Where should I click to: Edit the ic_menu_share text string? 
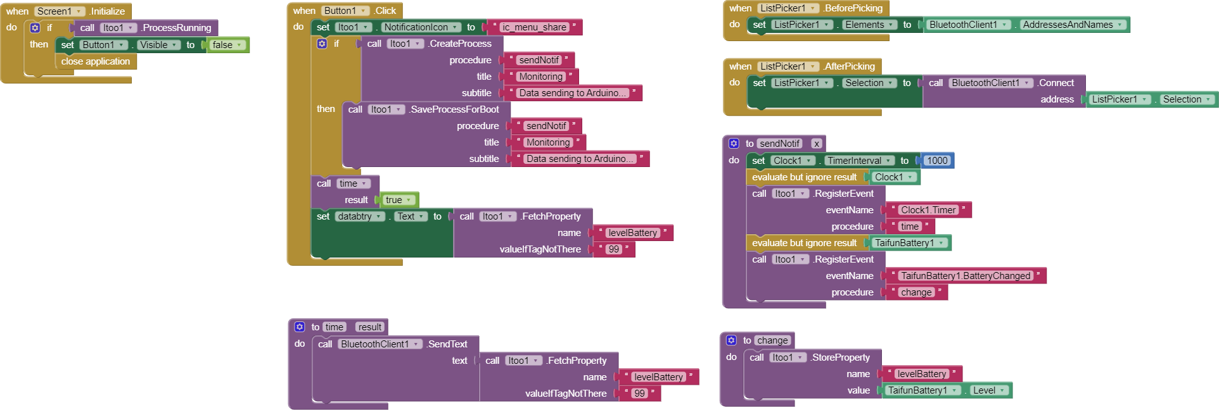(x=535, y=27)
